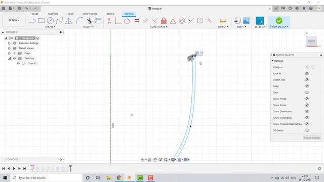Select the Sketch tab
The width and height of the screenshot is (324, 182).
129,14
